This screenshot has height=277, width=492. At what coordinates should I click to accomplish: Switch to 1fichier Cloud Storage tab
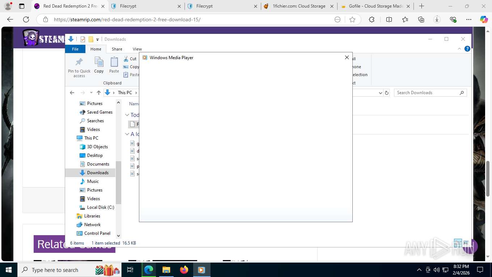pyautogui.click(x=299, y=6)
